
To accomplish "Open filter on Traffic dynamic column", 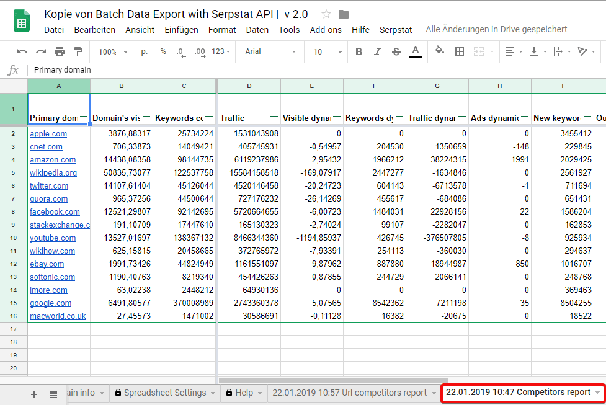I will click(462, 118).
